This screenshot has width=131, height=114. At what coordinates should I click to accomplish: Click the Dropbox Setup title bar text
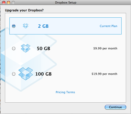click(x=65, y=2)
